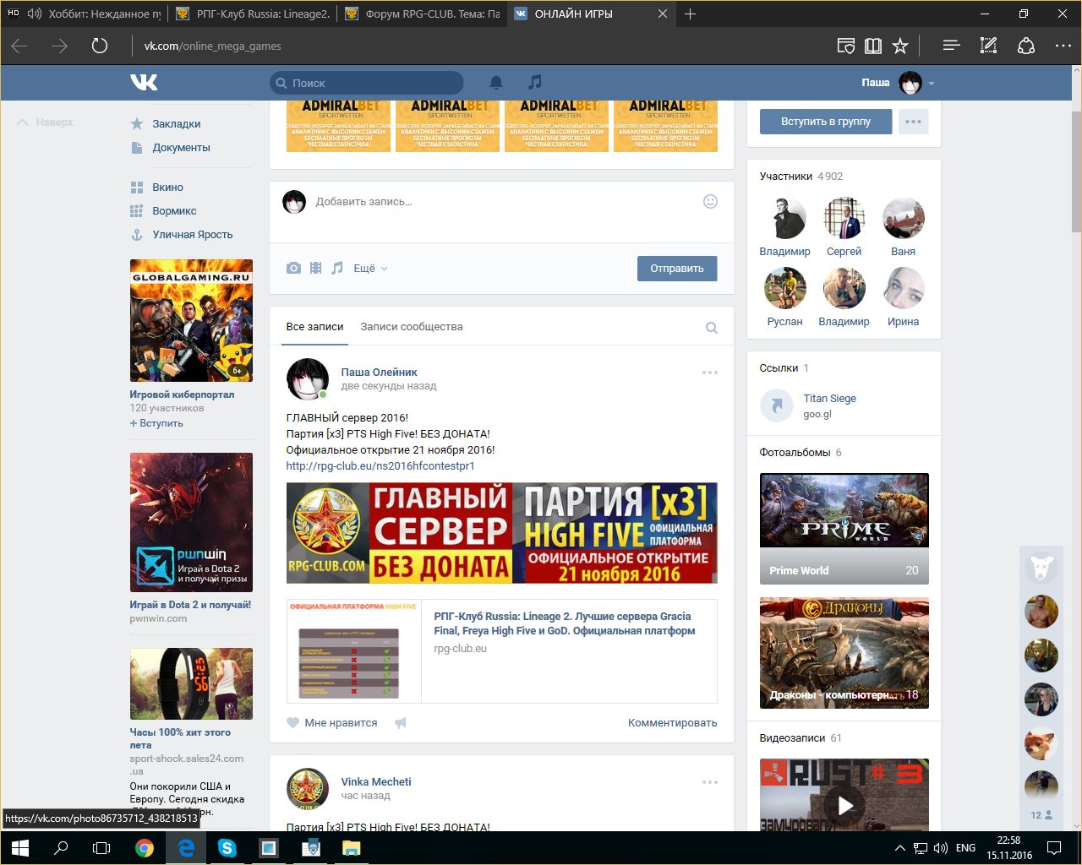This screenshot has height=865, width=1082.
Task: Open three-dots menu next to Вступить в группу
Action: click(913, 122)
